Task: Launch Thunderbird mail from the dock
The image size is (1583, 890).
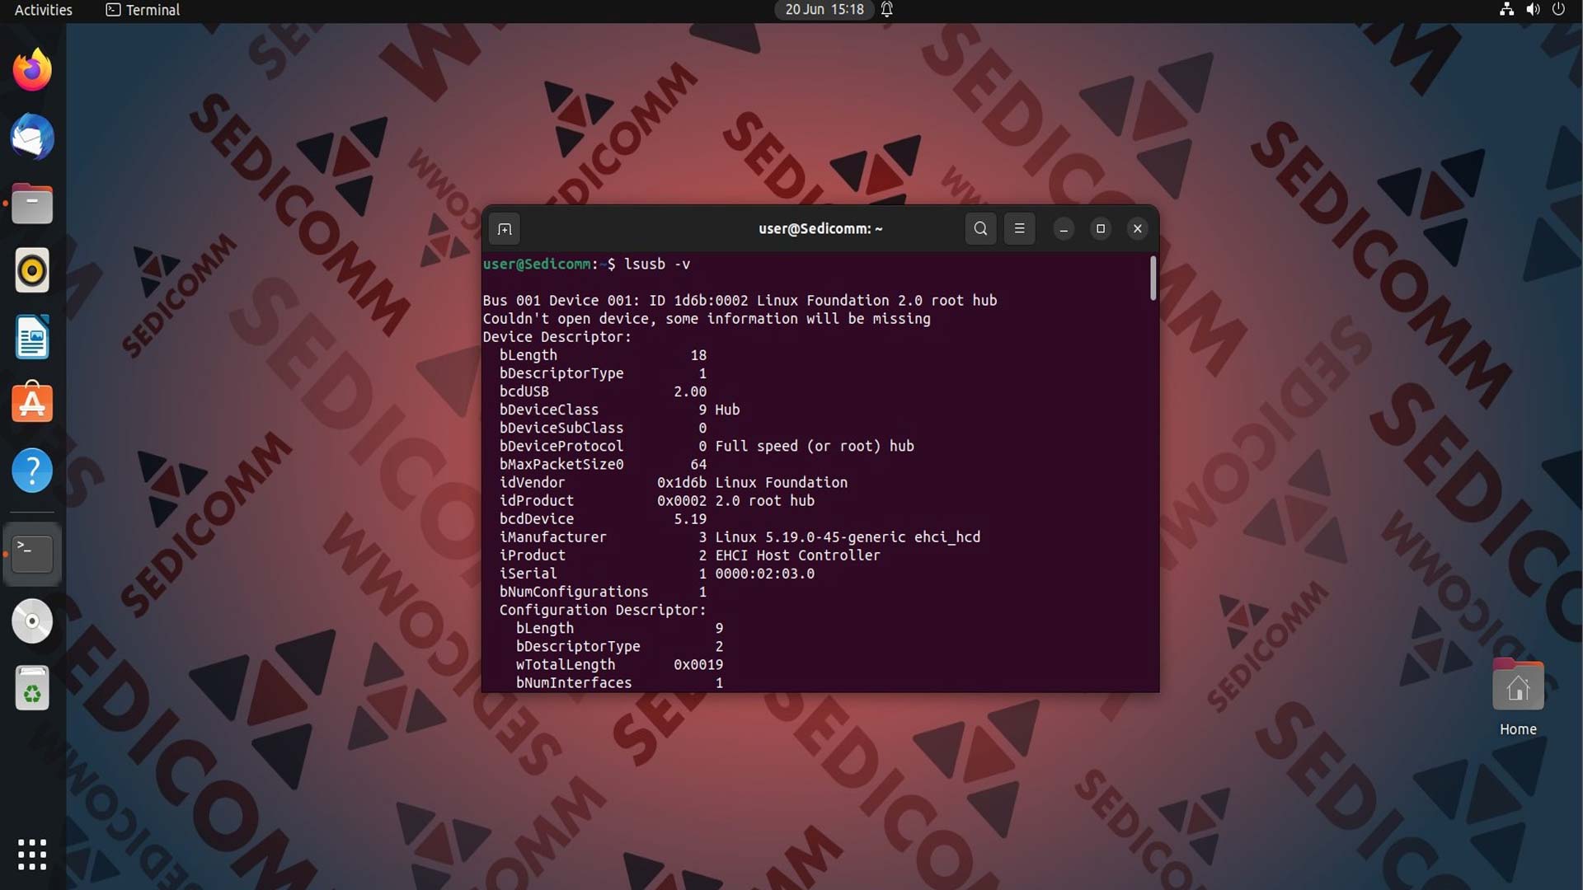Action: click(32, 137)
